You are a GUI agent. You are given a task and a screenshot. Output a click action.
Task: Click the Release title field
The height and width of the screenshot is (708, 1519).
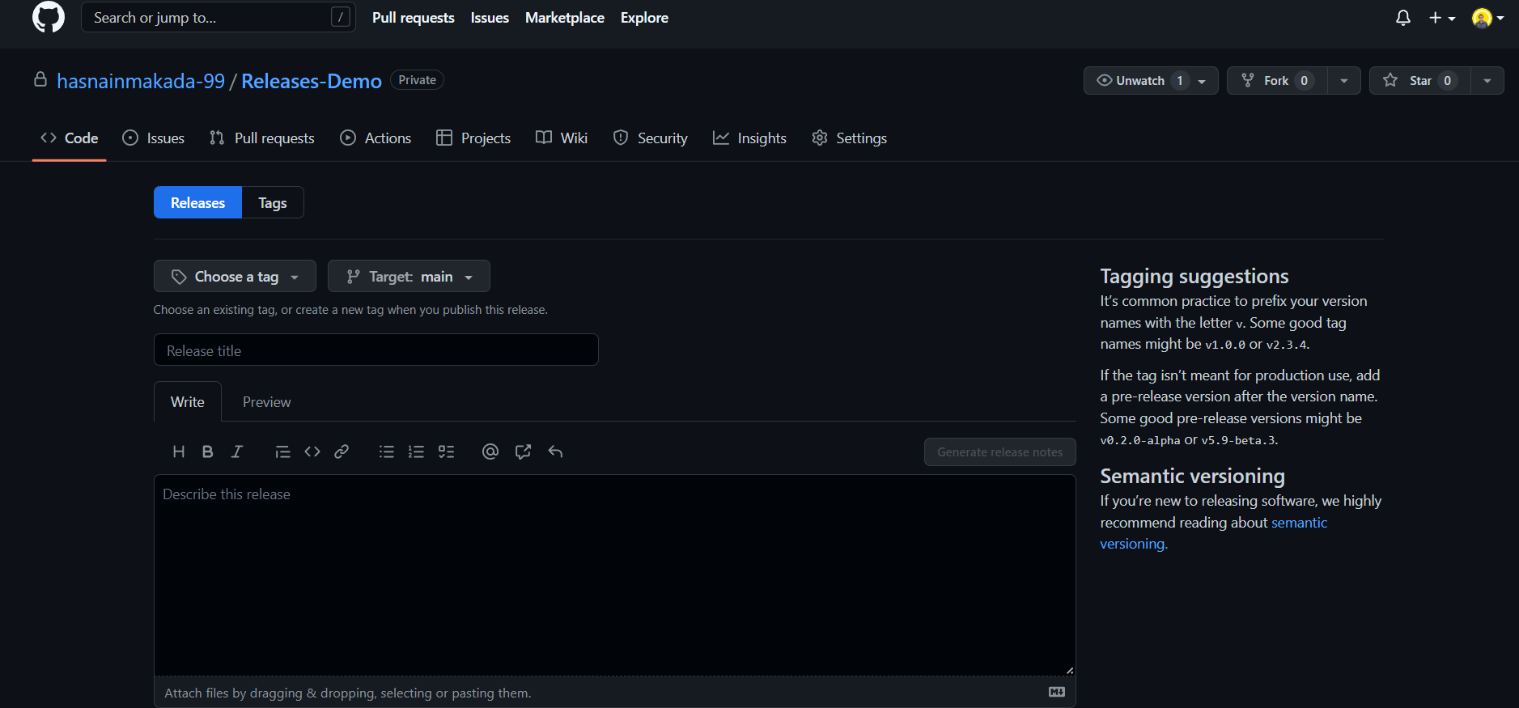click(376, 350)
